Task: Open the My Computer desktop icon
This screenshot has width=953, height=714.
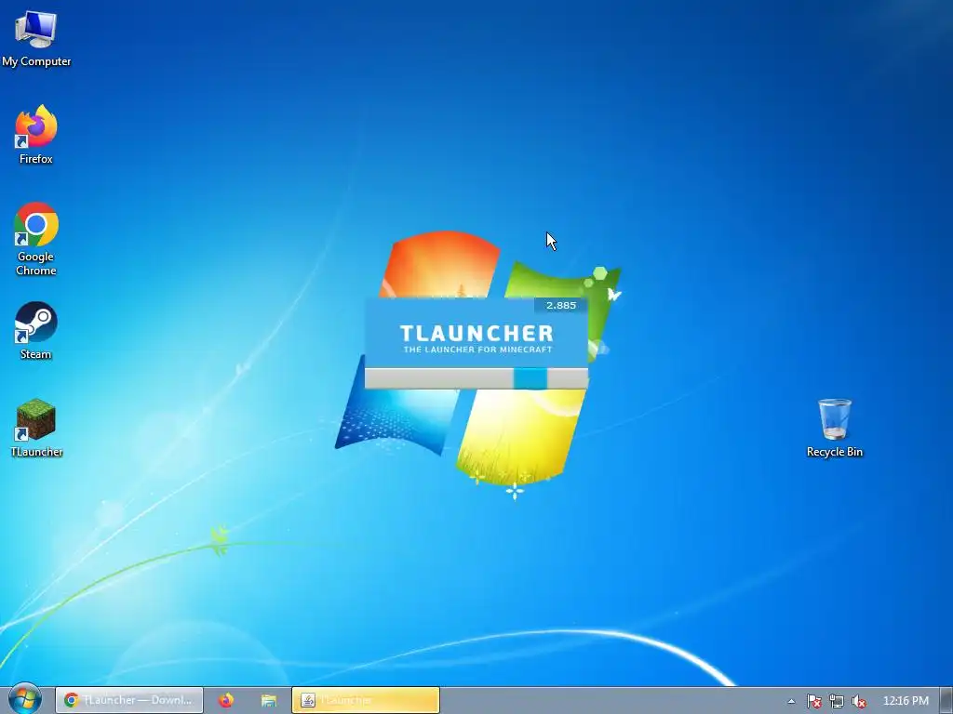Action: [x=36, y=39]
